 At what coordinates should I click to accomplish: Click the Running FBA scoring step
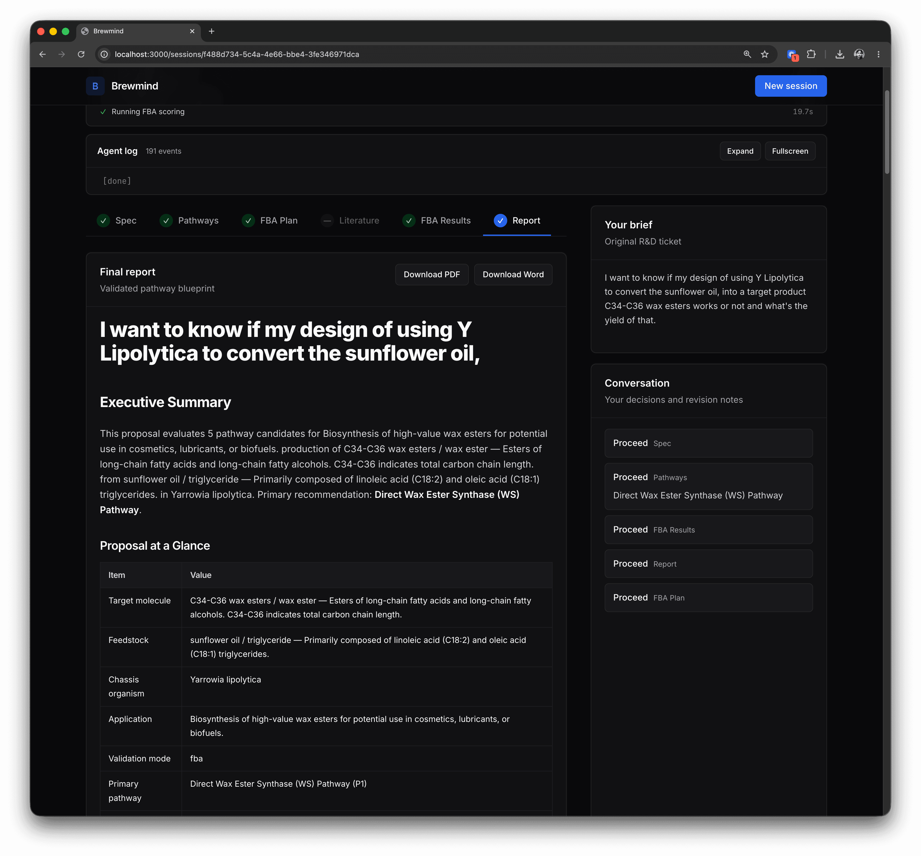(x=148, y=112)
